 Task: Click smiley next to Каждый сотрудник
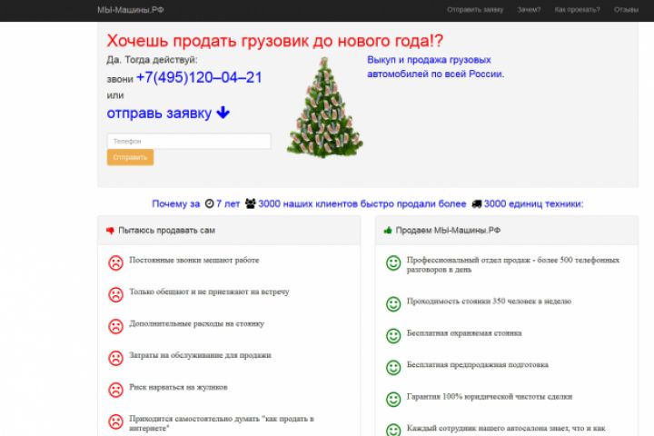click(x=393, y=430)
